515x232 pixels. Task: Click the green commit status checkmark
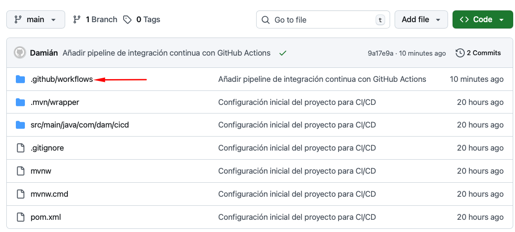click(x=283, y=53)
